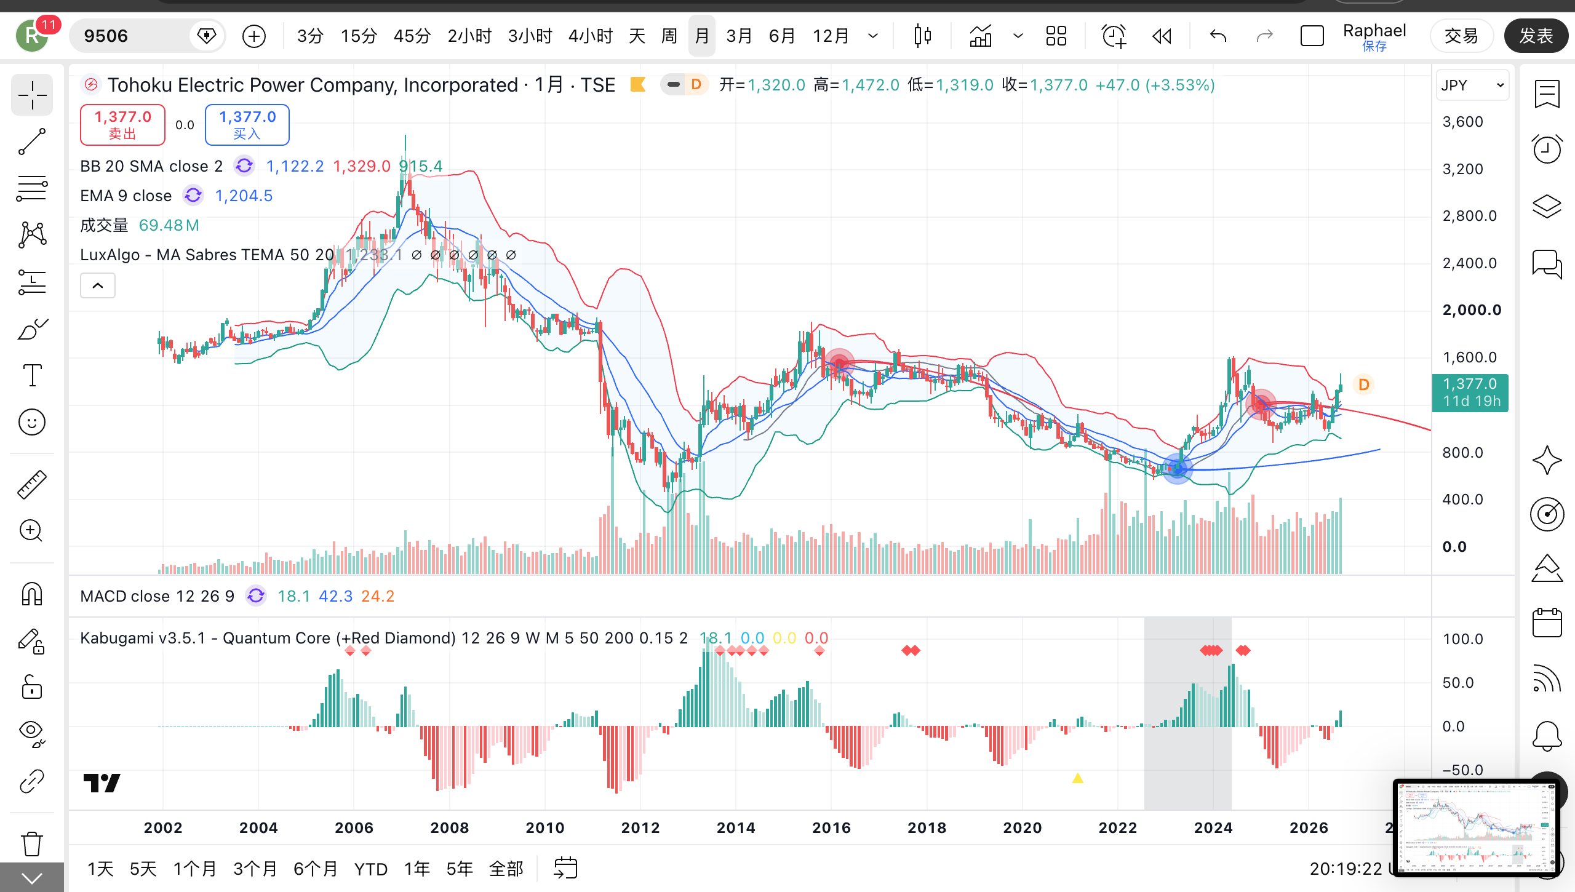Add a symbol to compare
This screenshot has height=892, width=1575.
254,36
